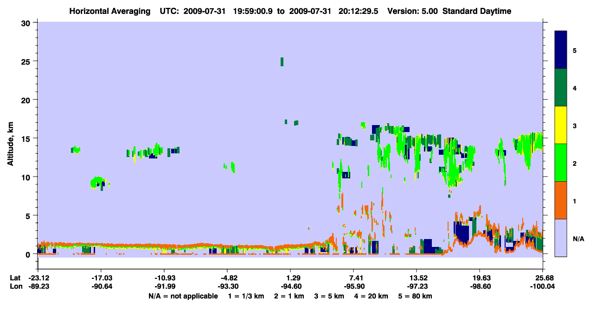This screenshot has width=603, height=309.
Task: Click the dark green color bar segment labeled 4
Action: click(x=561, y=88)
